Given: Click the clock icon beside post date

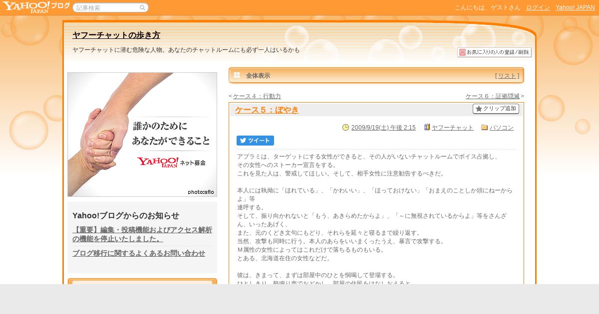Looking at the screenshot, I should [345, 128].
